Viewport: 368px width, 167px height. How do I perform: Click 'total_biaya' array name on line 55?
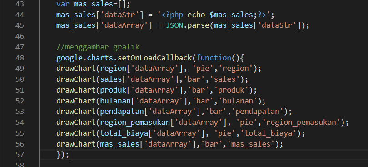(124, 133)
